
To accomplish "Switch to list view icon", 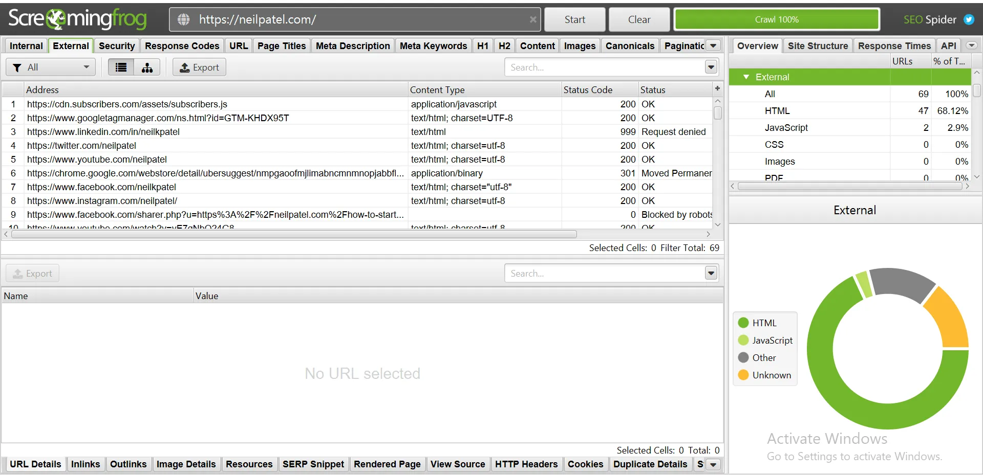I will (121, 67).
